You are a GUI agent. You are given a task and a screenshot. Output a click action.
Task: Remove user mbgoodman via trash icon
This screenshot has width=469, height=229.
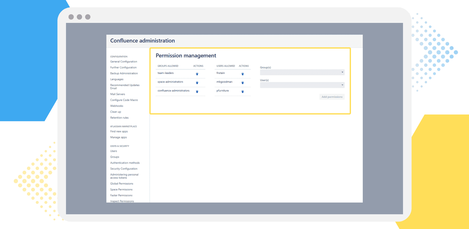[x=243, y=83]
